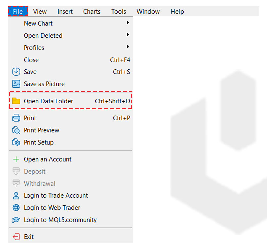Expand the New Chart submenu arrow
The image size is (267, 248).
coord(128,23)
